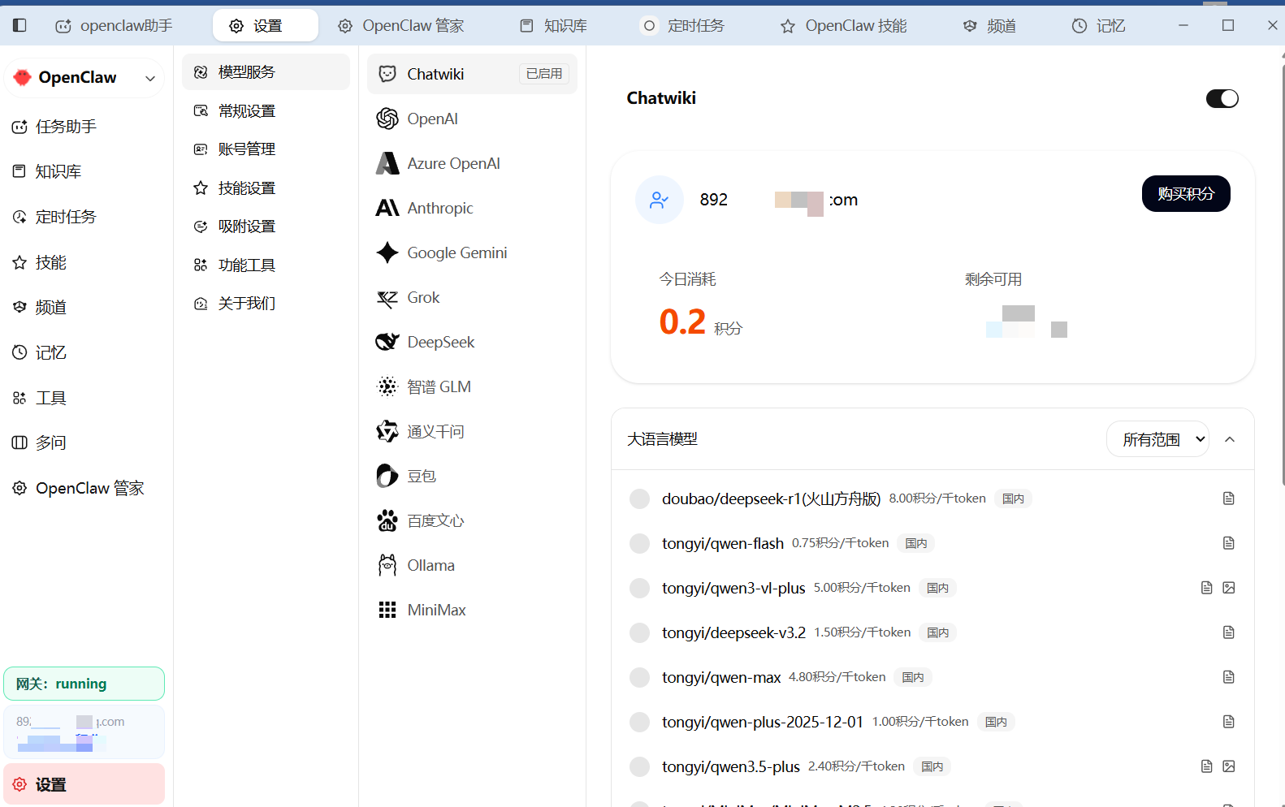Click the 设置 button at sidebar bottom
This screenshot has height=807, width=1285.
[x=84, y=784]
